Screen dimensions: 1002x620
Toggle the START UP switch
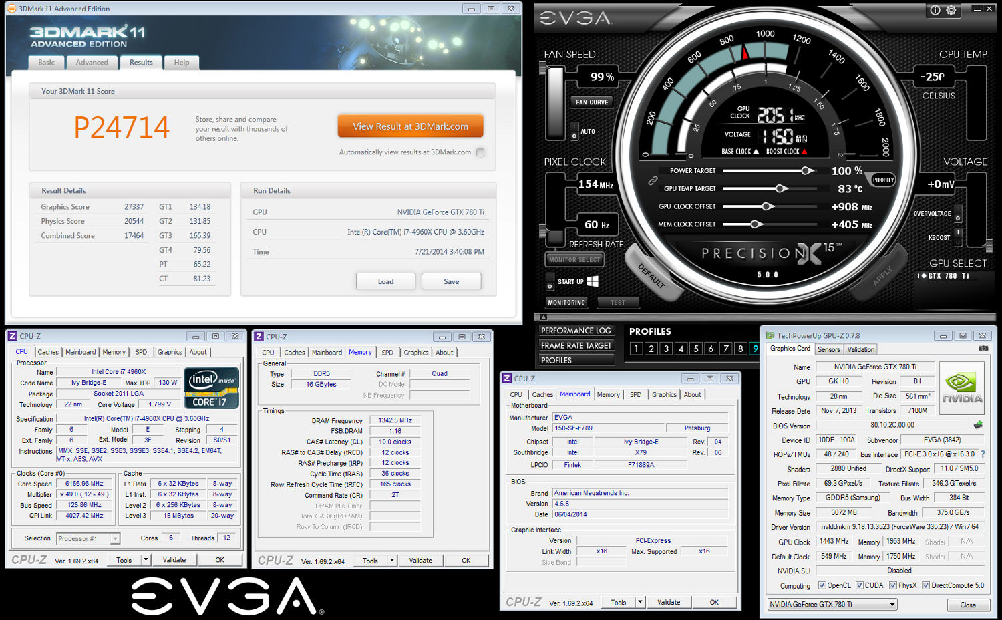pos(550,281)
